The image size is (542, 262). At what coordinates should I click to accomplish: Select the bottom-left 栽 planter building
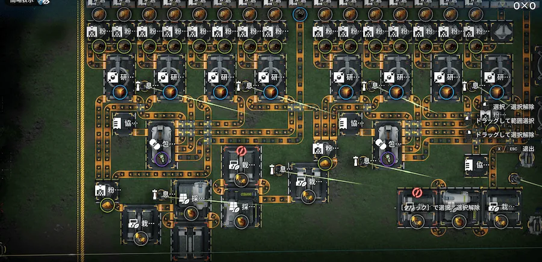[141, 224]
